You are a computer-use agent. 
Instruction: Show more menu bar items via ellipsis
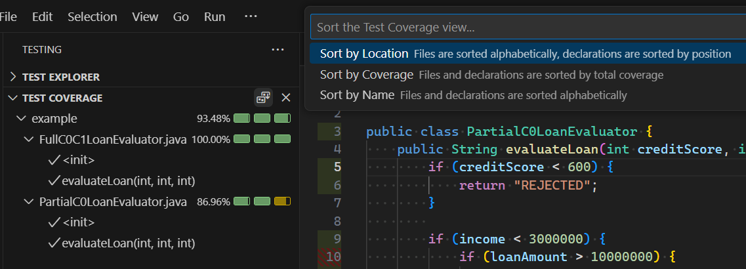tap(251, 16)
